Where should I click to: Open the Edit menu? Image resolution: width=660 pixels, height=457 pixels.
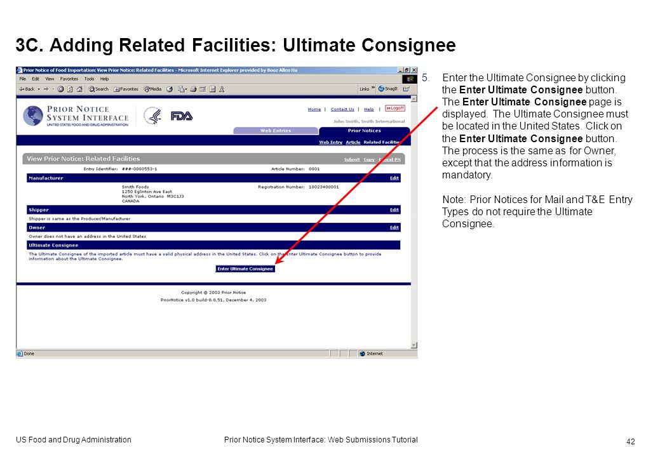[x=36, y=79]
